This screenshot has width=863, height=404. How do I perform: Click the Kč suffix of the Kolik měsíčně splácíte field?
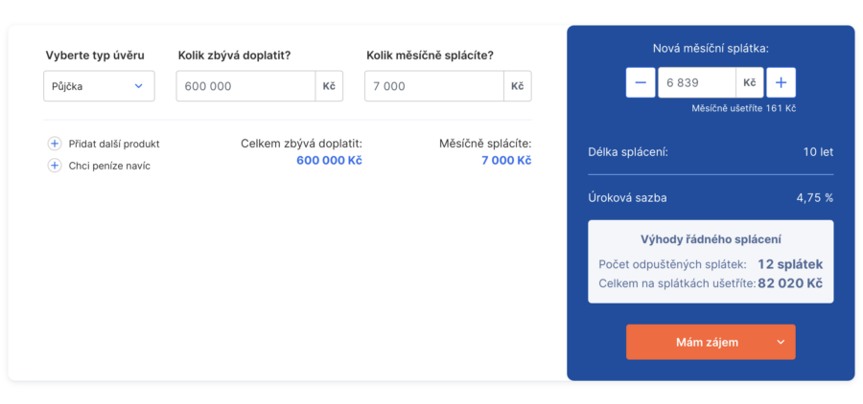coord(518,86)
